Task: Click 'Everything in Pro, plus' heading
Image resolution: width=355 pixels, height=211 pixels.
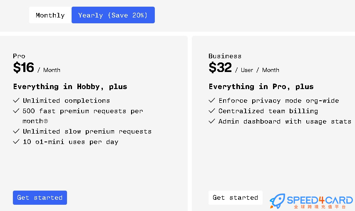Action: pos(261,87)
